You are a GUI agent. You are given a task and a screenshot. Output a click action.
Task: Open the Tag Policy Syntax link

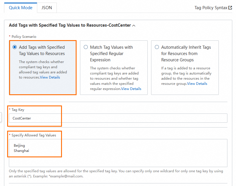tap(211, 8)
